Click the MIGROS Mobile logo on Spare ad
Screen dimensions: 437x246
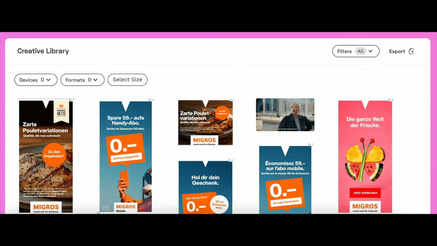pyautogui.click(x=126, y=208)
